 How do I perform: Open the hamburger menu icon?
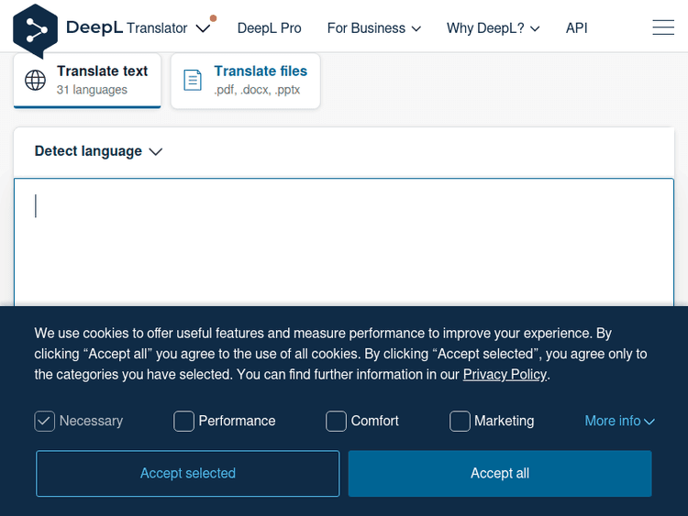coord(662,28)
